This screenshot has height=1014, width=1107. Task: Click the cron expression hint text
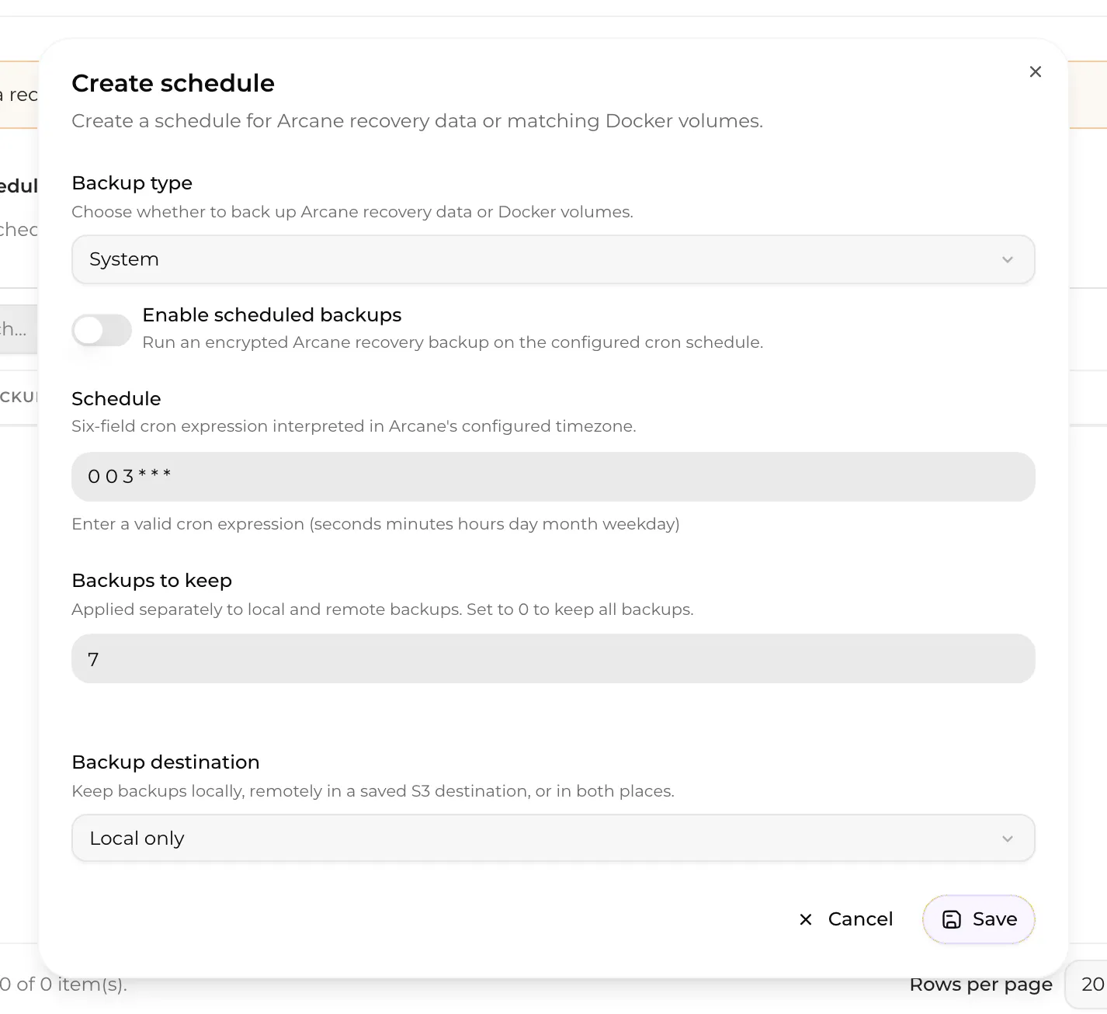tap(376, 524)
